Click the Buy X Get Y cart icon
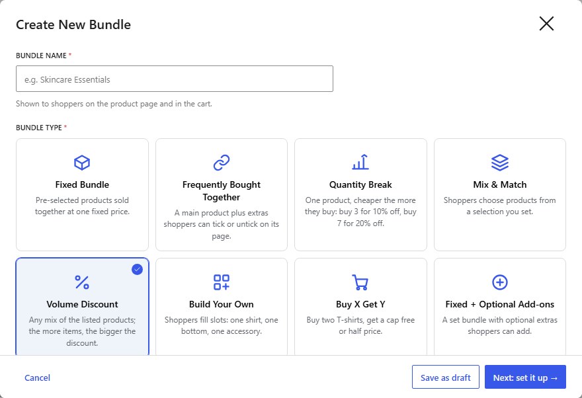 pos(360,282)
